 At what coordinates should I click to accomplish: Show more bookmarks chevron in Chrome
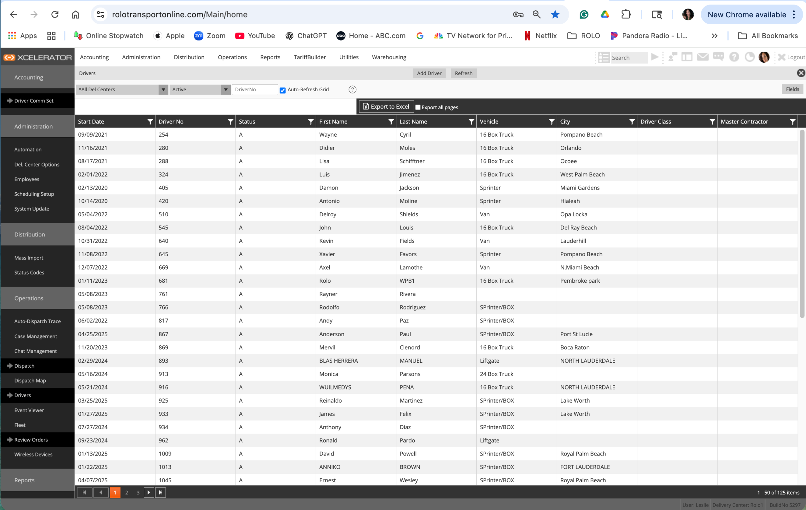pos(714,36)
